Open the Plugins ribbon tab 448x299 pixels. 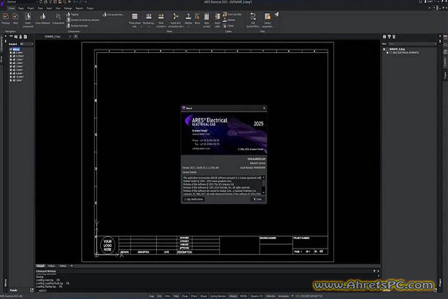[x=90, y=8]
